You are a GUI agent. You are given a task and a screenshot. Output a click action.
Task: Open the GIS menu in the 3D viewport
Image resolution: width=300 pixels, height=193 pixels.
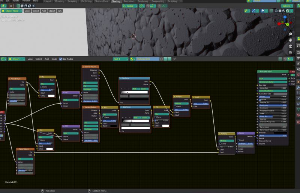tap(60, 11)
